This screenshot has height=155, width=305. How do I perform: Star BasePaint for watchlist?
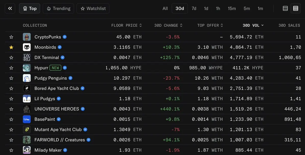11,119
